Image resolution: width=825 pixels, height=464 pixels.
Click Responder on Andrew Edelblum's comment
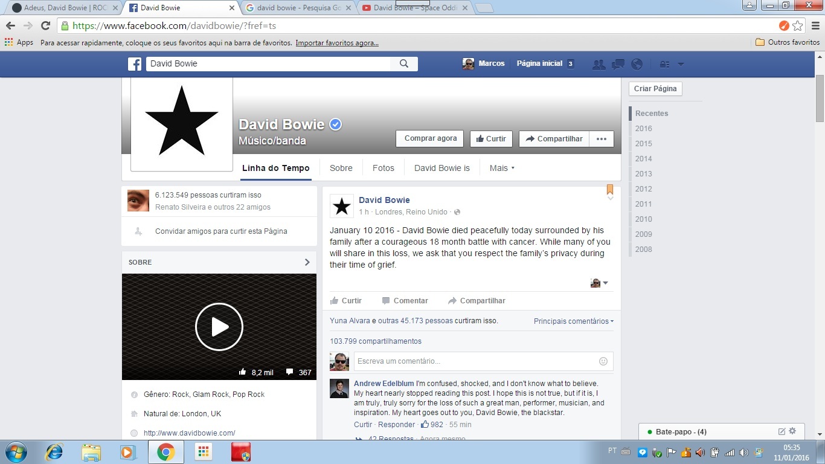point(397,425)
